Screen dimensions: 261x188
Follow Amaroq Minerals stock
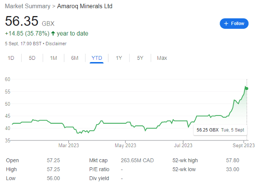pyautogui.click(x=234, y=23)
